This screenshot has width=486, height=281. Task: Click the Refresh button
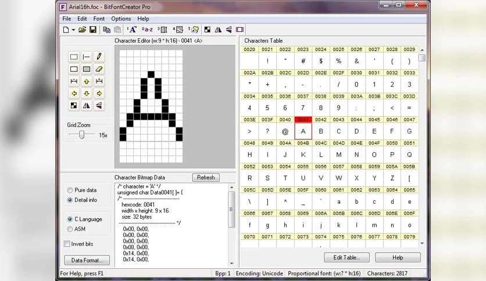206,177
